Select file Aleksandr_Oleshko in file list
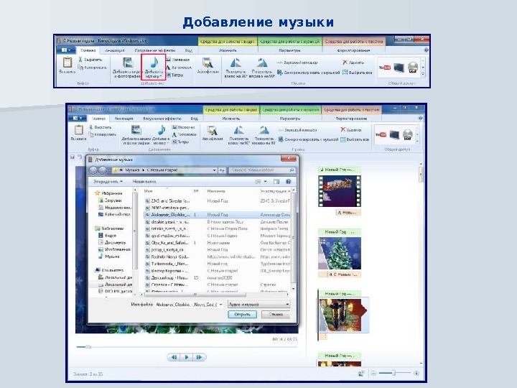This screenshot has width=517, height=388. pyautogui.click(x=218, y=215)
